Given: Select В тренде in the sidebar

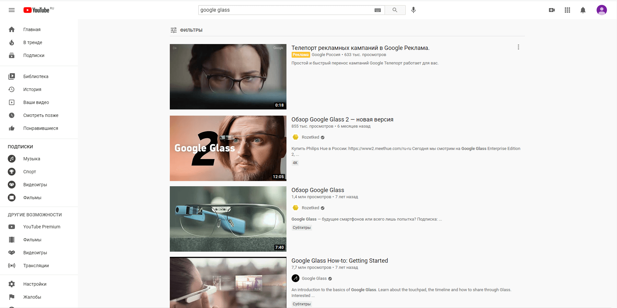Looking at the screenshot, I should click(x=39, y=42).
